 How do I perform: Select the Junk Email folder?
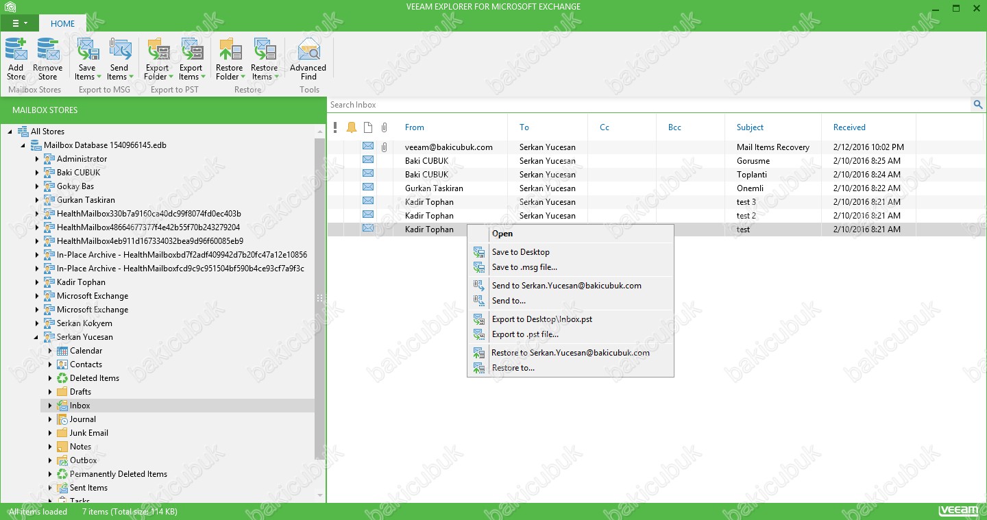point(89,433)
